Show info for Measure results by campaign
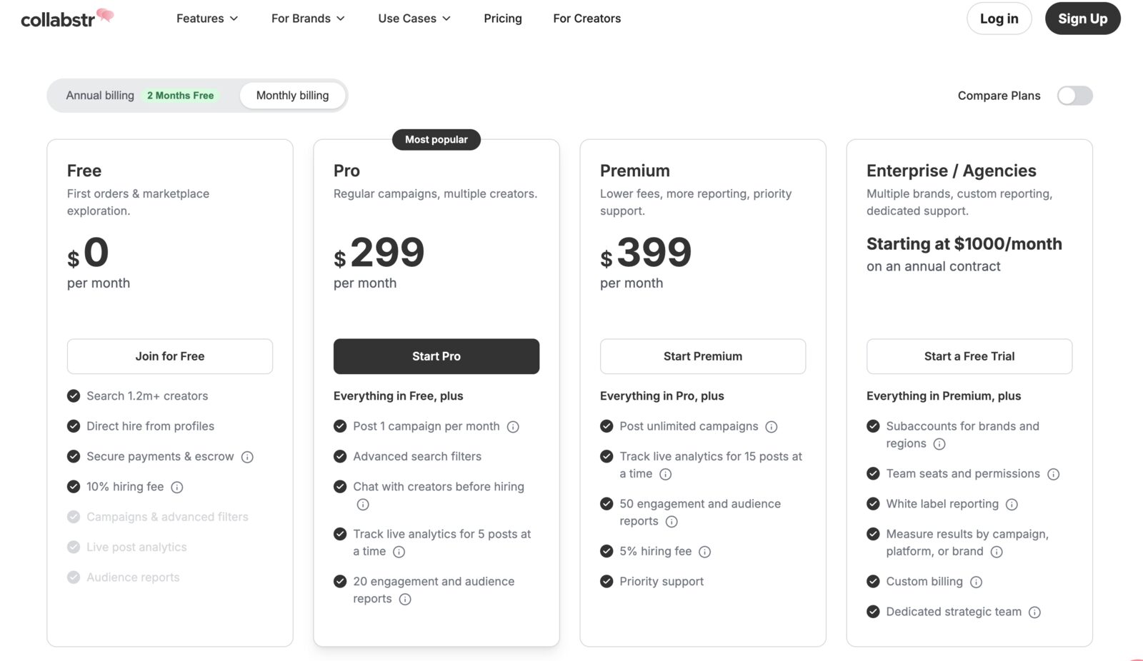 coord(997,552)
